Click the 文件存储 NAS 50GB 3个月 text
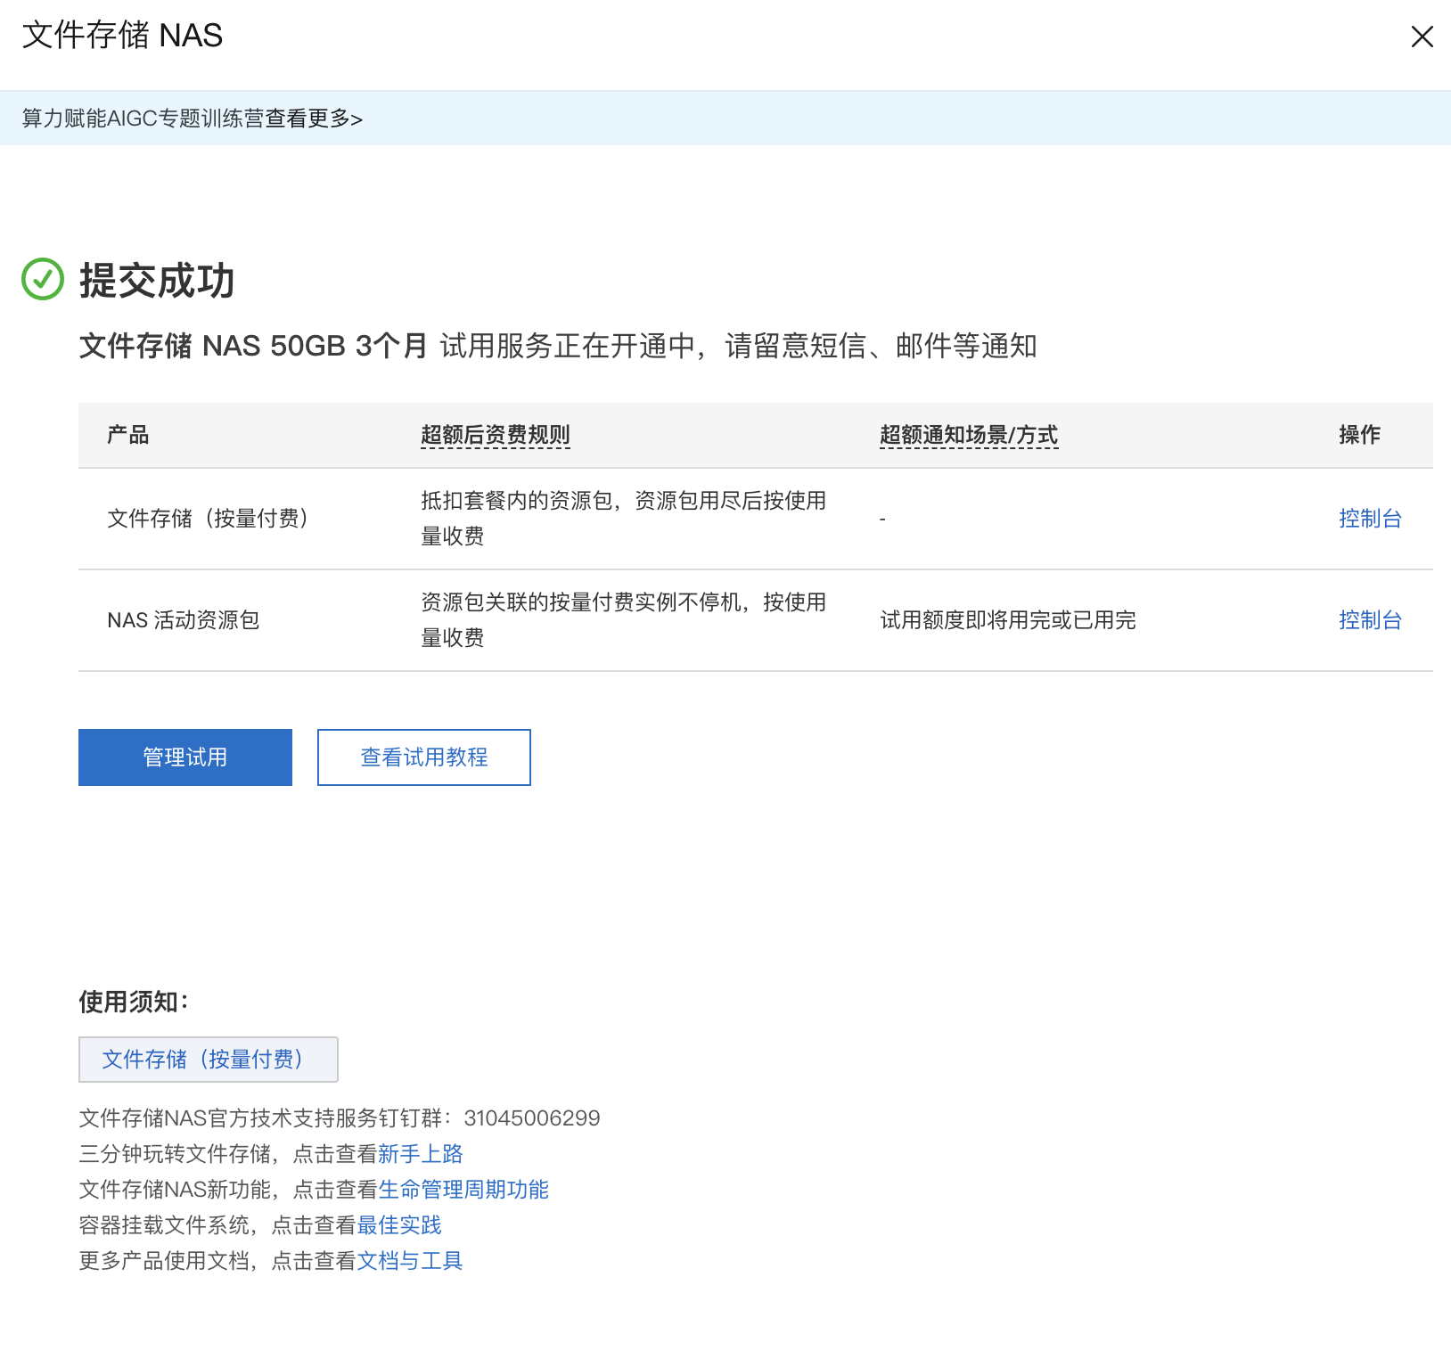Viewport: 1451px width, 1367px height. [253, 346]
